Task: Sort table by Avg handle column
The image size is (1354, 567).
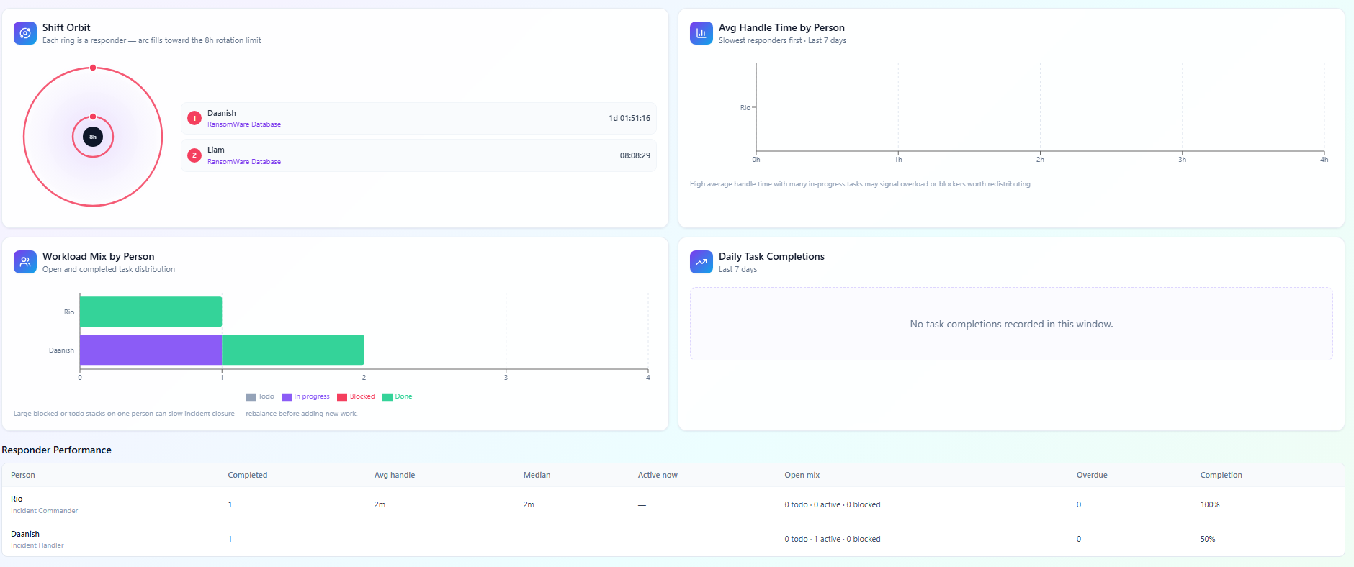Action: click(395, 475)
